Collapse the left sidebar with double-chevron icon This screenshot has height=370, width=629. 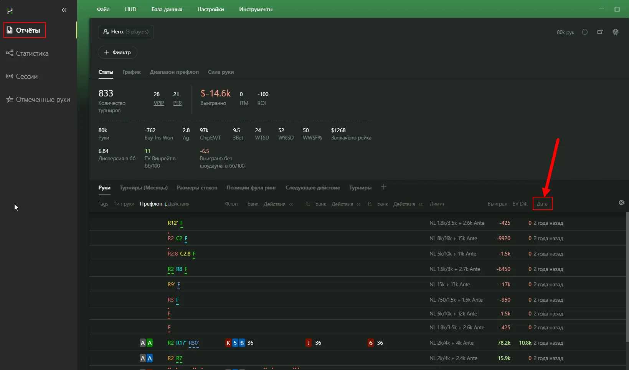(x=64, y=10)
